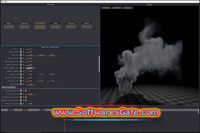Switch viewport to flipbook mode
The image size is (200, 133).
(x=117, y=8)
